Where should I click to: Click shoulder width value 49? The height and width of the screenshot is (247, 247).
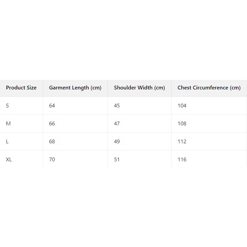(x=117, y=142)
